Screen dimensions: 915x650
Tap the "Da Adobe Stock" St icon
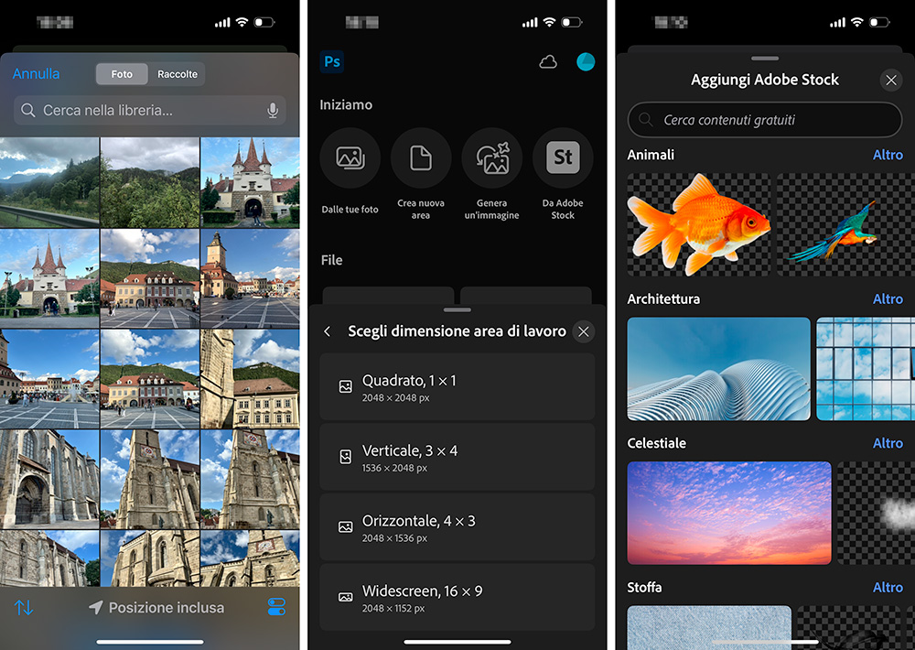(x=562, y=157)
